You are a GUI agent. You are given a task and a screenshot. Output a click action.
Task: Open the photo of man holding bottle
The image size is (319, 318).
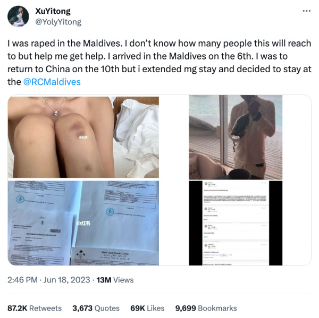pyautogui.click(x=236, y=137)
